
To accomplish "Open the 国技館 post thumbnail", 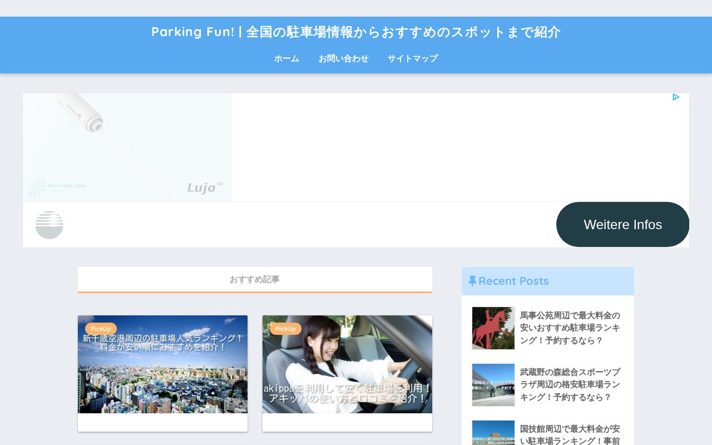I will 493,433.
